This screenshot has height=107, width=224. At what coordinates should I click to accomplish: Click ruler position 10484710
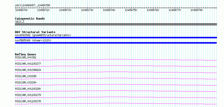click(44, 10)
